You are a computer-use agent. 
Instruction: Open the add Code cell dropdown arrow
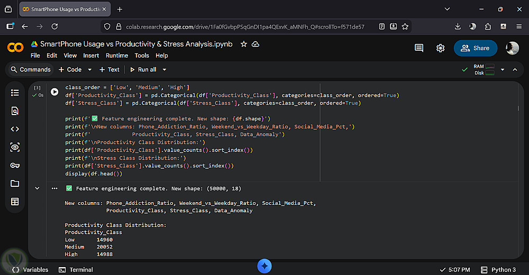pos(89,70)
